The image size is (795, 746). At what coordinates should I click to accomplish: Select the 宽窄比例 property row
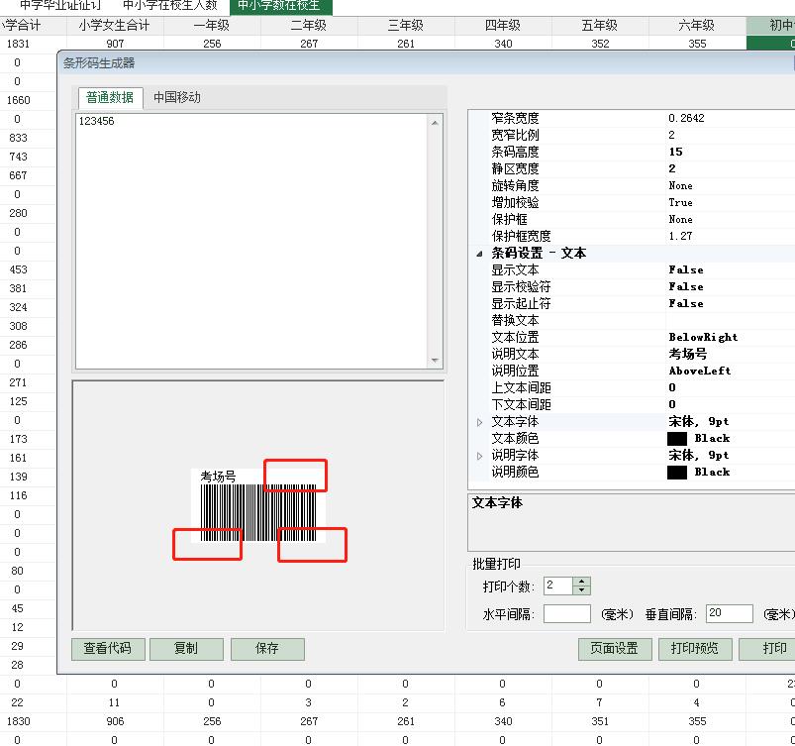[x=632, y=135]
